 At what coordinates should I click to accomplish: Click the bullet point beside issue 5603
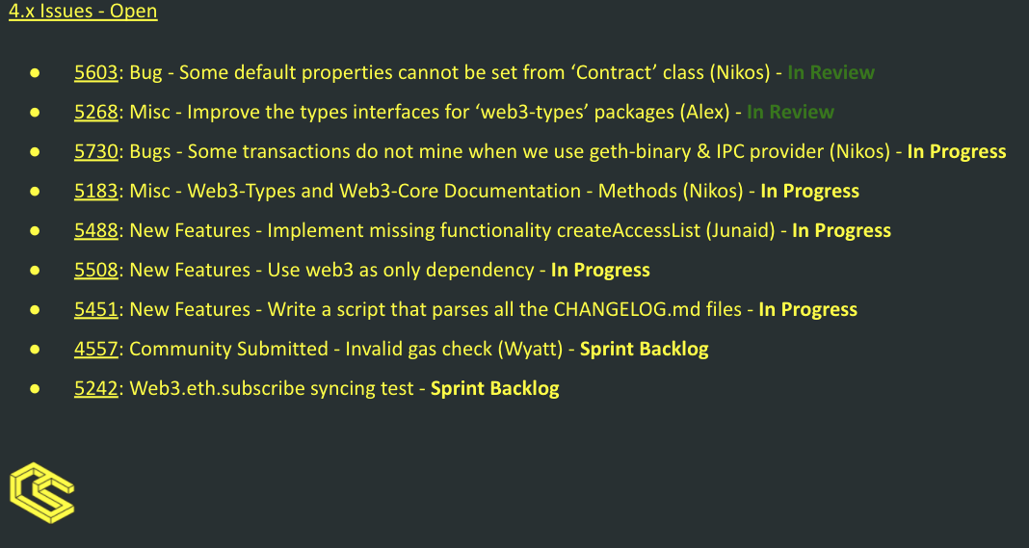pyautogui.click(x=34, y=72)
